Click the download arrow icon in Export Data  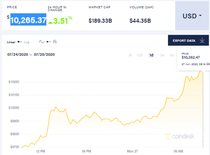(202, 40)
